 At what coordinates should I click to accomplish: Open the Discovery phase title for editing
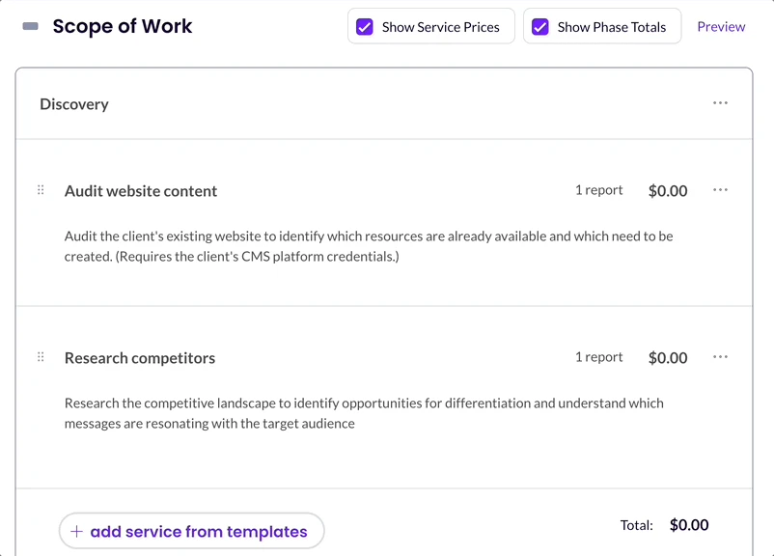coord(74,102)
